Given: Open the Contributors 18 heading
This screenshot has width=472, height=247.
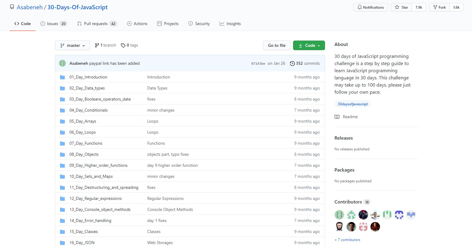Looking at the screenshot, I should [353, 202].
